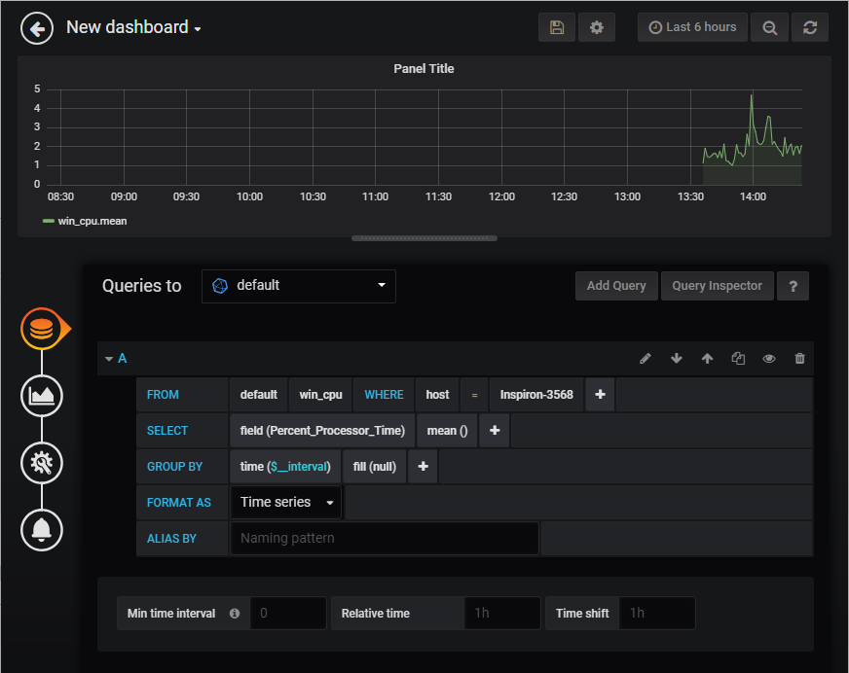Open FORMAT AS Time series dropdown
This screenshot has width=849, height=673.
click(x=286, y=503)
